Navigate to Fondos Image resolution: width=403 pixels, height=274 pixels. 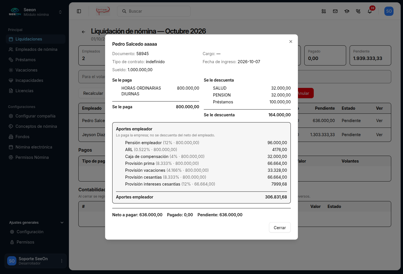[36, 137]
